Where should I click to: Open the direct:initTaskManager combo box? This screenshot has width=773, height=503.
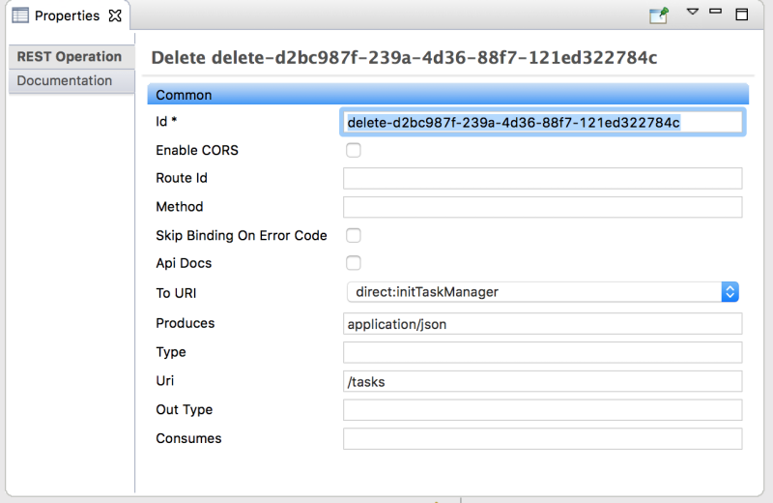531,291
